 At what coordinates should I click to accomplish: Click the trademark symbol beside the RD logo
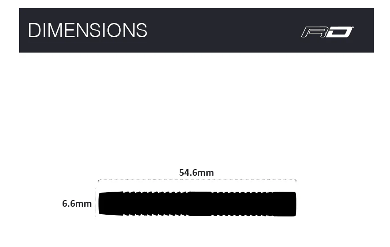pos(352,27)
